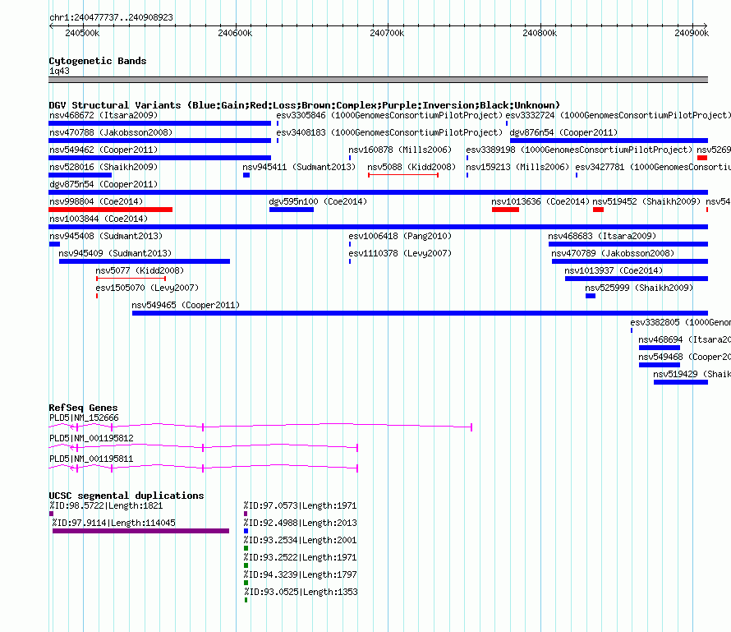Viewport: 731px width, 632px height.
Task: Click %ID:93.2534|Length:2001 duplication label
Action: pyautogui.click(x=300, y=540)
